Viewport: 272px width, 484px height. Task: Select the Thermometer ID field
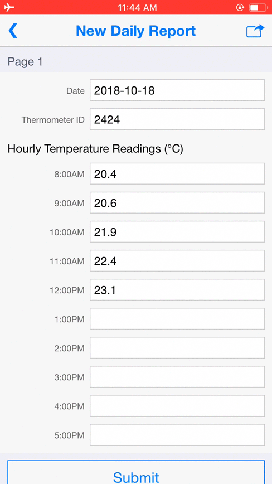pyautogui.click(x=177, y=119)
